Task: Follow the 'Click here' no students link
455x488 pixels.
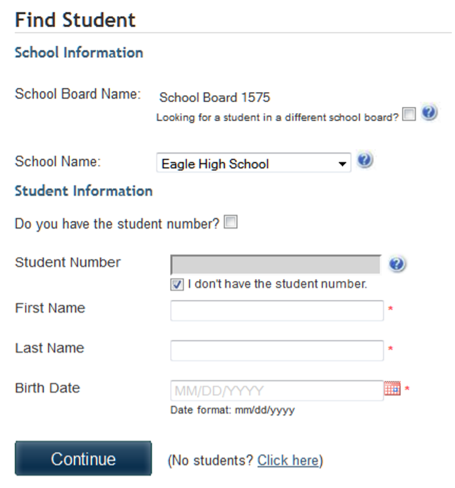Action: [288, 461]
